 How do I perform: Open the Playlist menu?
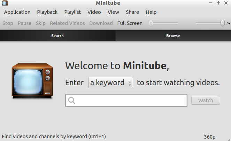click(x=72, y=12)
